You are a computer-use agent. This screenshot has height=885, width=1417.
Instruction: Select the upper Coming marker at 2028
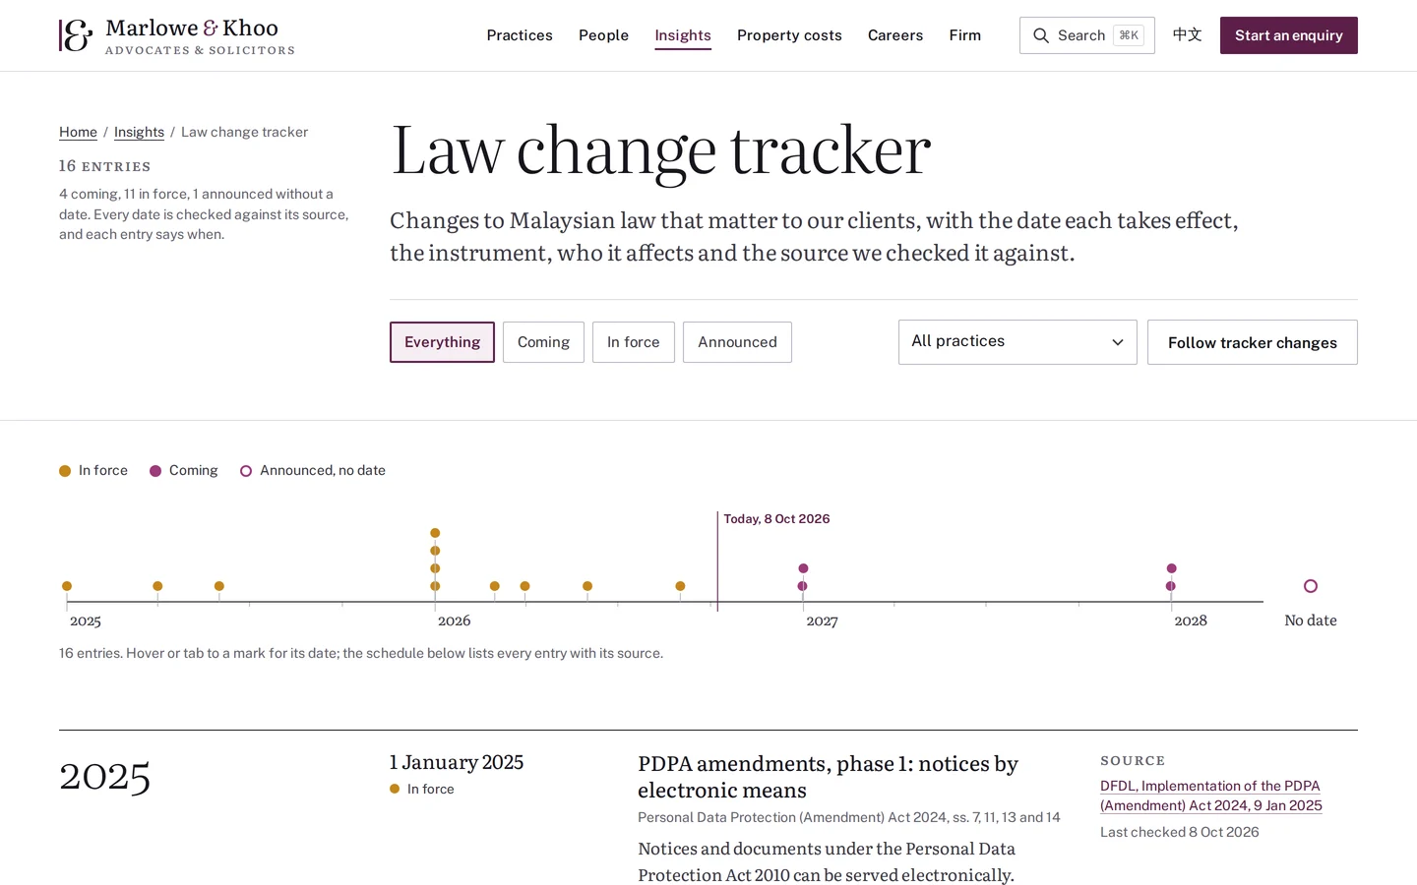tap(1171, 568)
